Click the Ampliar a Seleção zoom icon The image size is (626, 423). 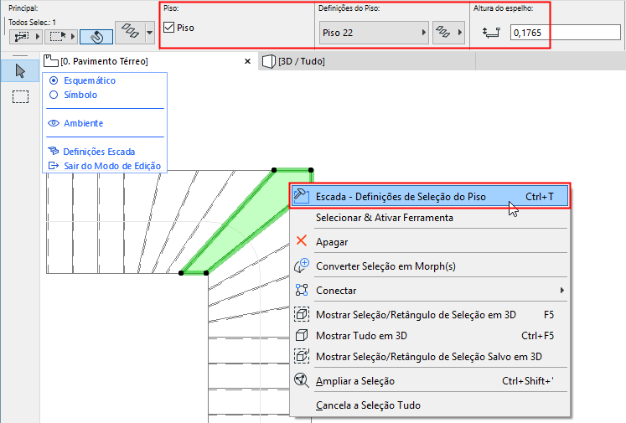click(302, 380)
